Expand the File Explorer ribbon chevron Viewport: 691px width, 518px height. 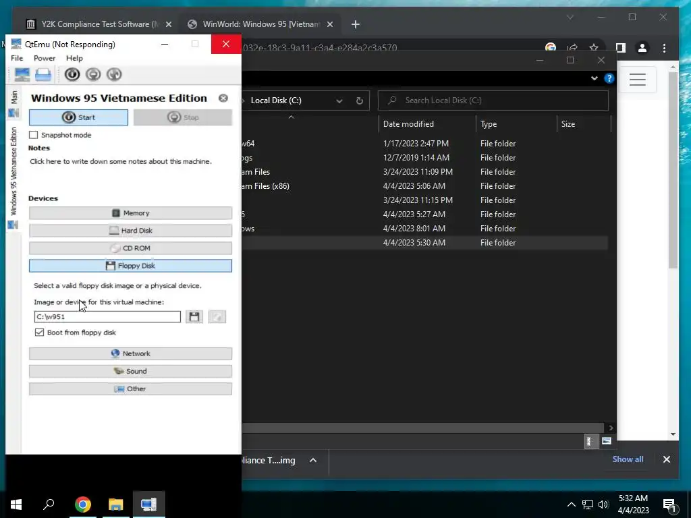click(x=594, y=78)
